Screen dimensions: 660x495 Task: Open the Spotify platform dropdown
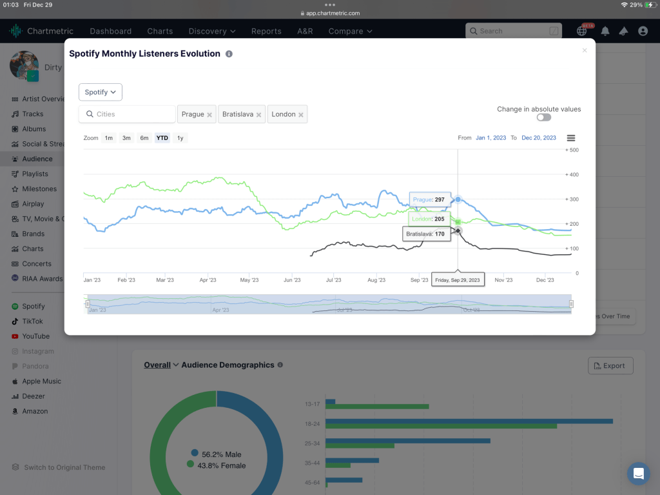(x=101, y=92)
